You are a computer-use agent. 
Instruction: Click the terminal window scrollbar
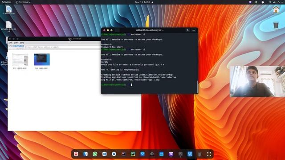point(197,87)
